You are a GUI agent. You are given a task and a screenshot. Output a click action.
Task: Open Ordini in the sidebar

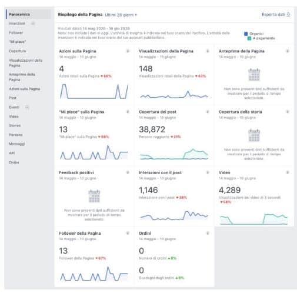click(x=14, y=162)
